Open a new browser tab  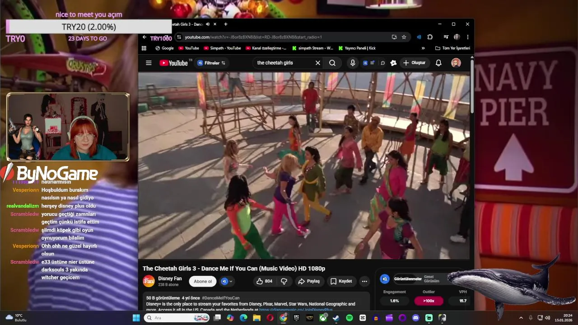tap(226, 24)
